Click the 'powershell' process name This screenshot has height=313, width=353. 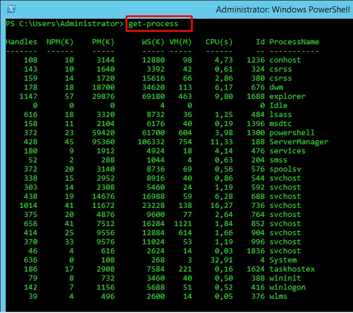coord(292,133)
